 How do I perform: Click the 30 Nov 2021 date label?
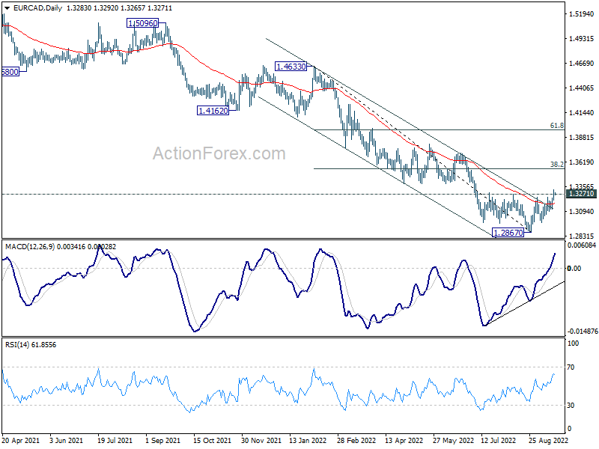coord(261,441)
